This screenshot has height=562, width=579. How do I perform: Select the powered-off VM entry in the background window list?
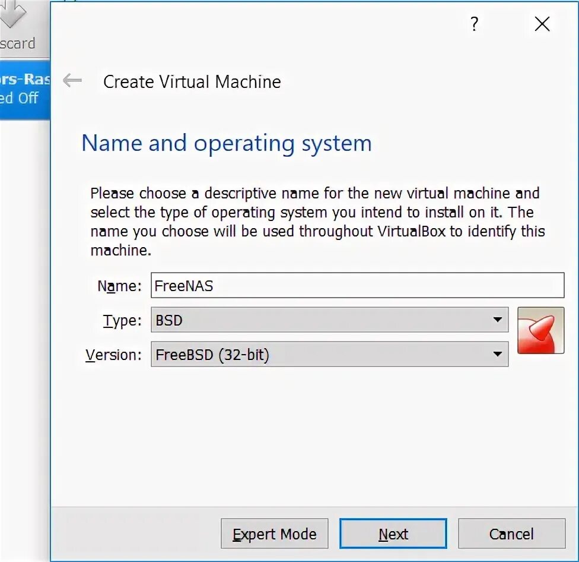coord(25,89)
